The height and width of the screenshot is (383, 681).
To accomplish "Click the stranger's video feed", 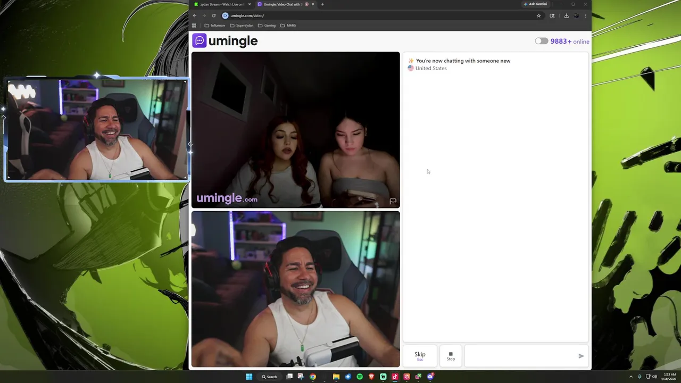I will coord(295,130).
